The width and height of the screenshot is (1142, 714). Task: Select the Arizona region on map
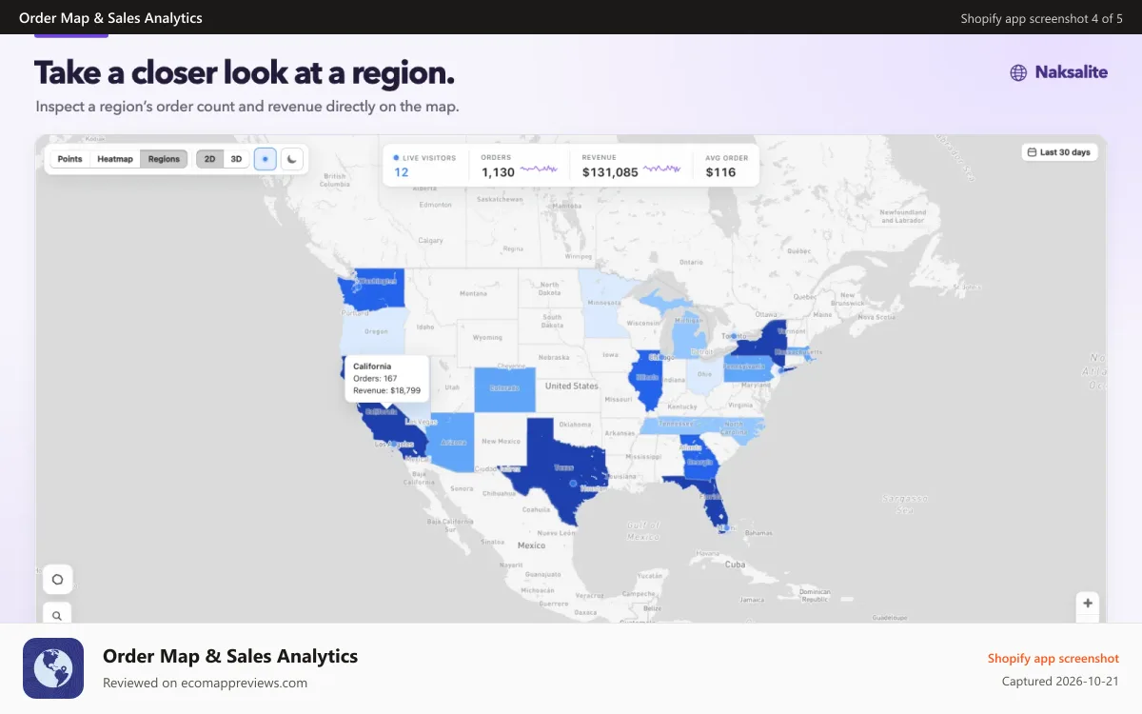click(x=452, y=442)
